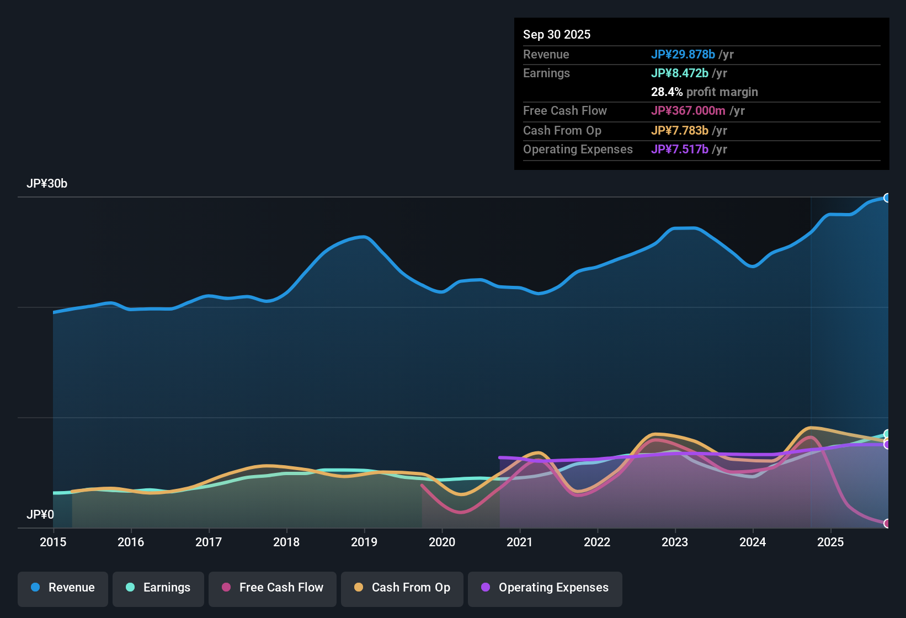Click the blue Revenue legend dot
The image size is (906, 618).
35,588
